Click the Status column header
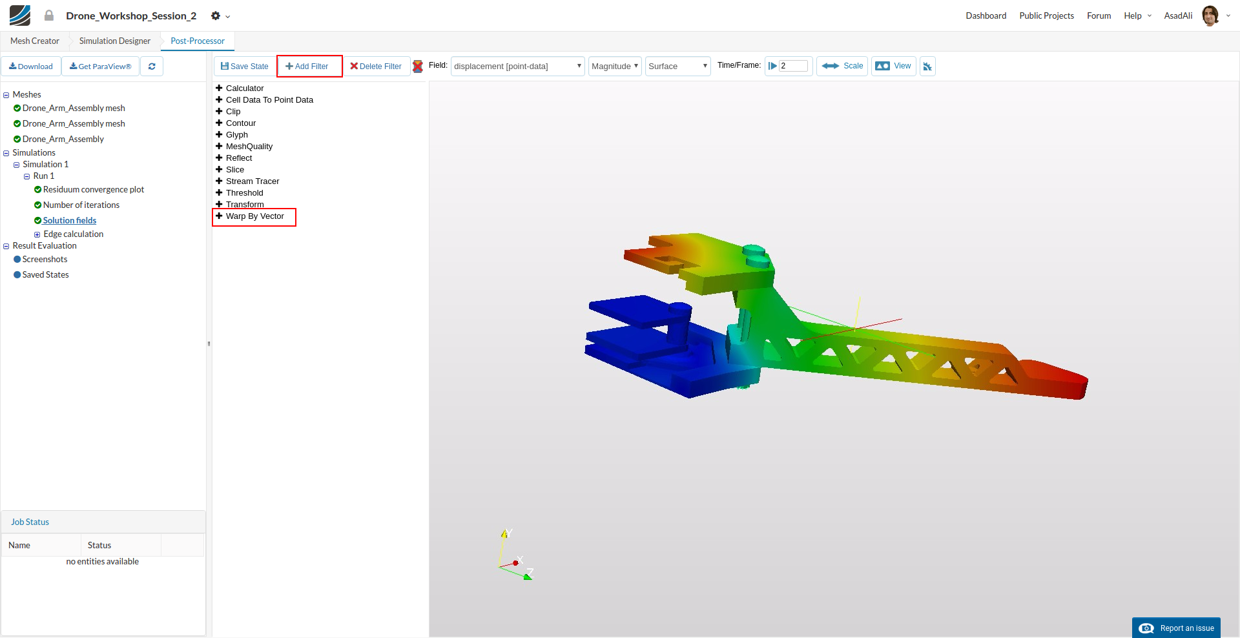The width and height of the screenshot is (1240, 638). (121, 545)
